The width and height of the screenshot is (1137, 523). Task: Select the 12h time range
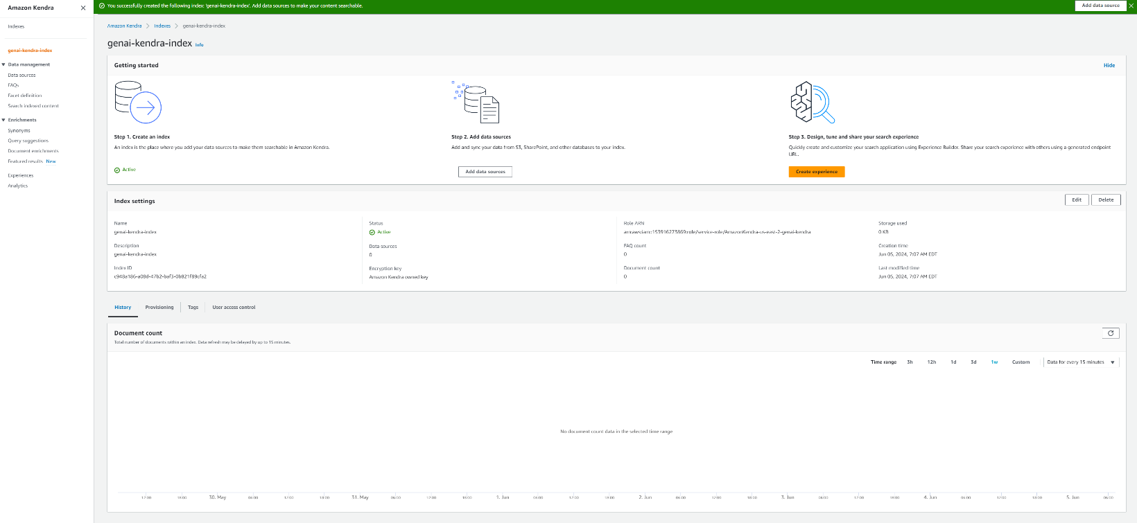tap(932, 362)
